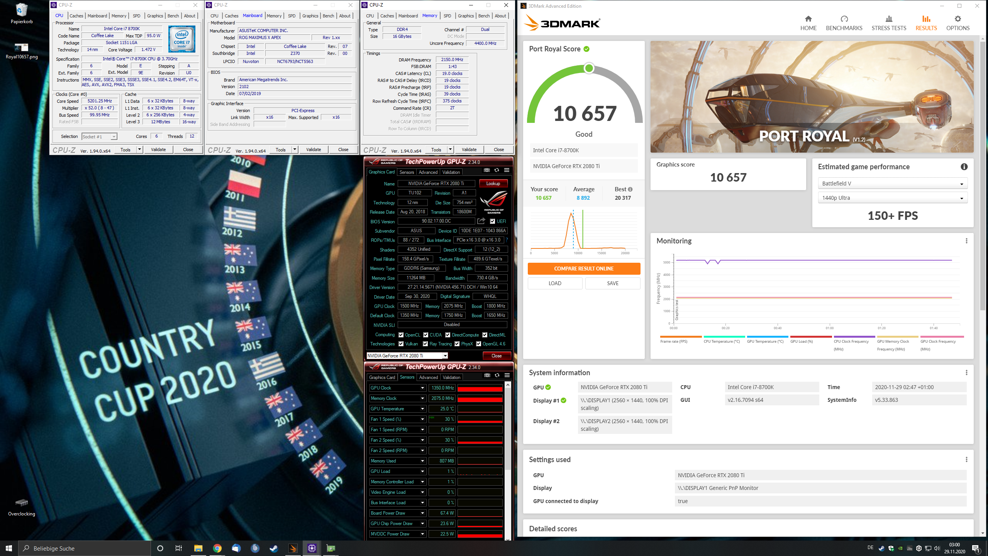
Task: Open the Papierkorb recycle bin icon
Action: [22, 13]
